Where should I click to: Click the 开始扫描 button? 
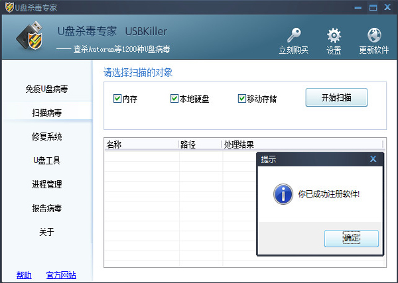pyautogui.click(x=336, y=97)
